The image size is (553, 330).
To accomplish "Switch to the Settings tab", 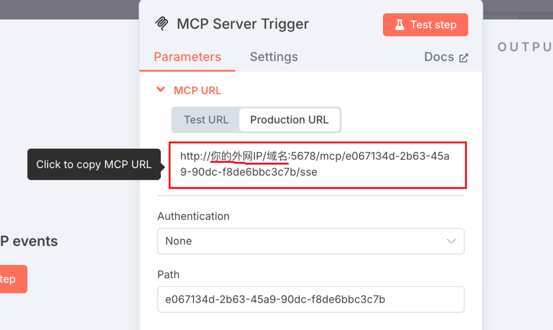I will pyautogui.click(x=273, y=57).
